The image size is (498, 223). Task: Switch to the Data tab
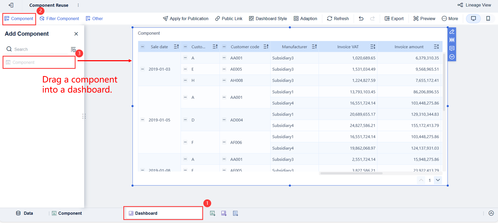(24, 213)
